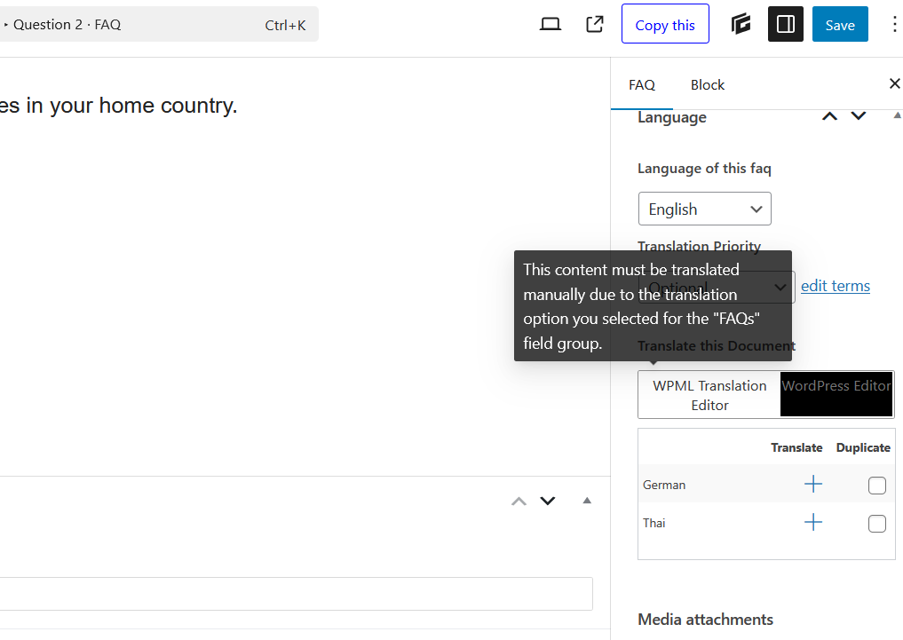The image size is (903, 640).
Task: Close the settings sidebar with X
Action: (894, 83)
